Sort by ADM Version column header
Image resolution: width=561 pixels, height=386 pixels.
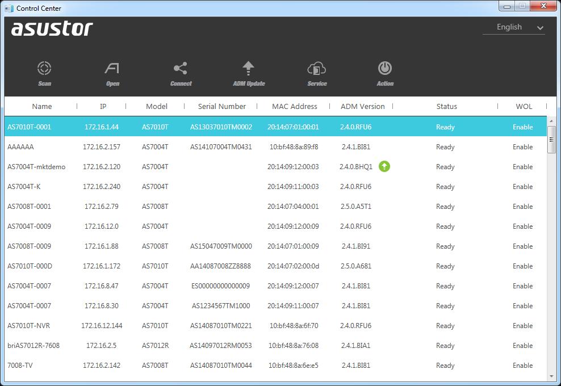pyautogui.click(x=362, y=106)
